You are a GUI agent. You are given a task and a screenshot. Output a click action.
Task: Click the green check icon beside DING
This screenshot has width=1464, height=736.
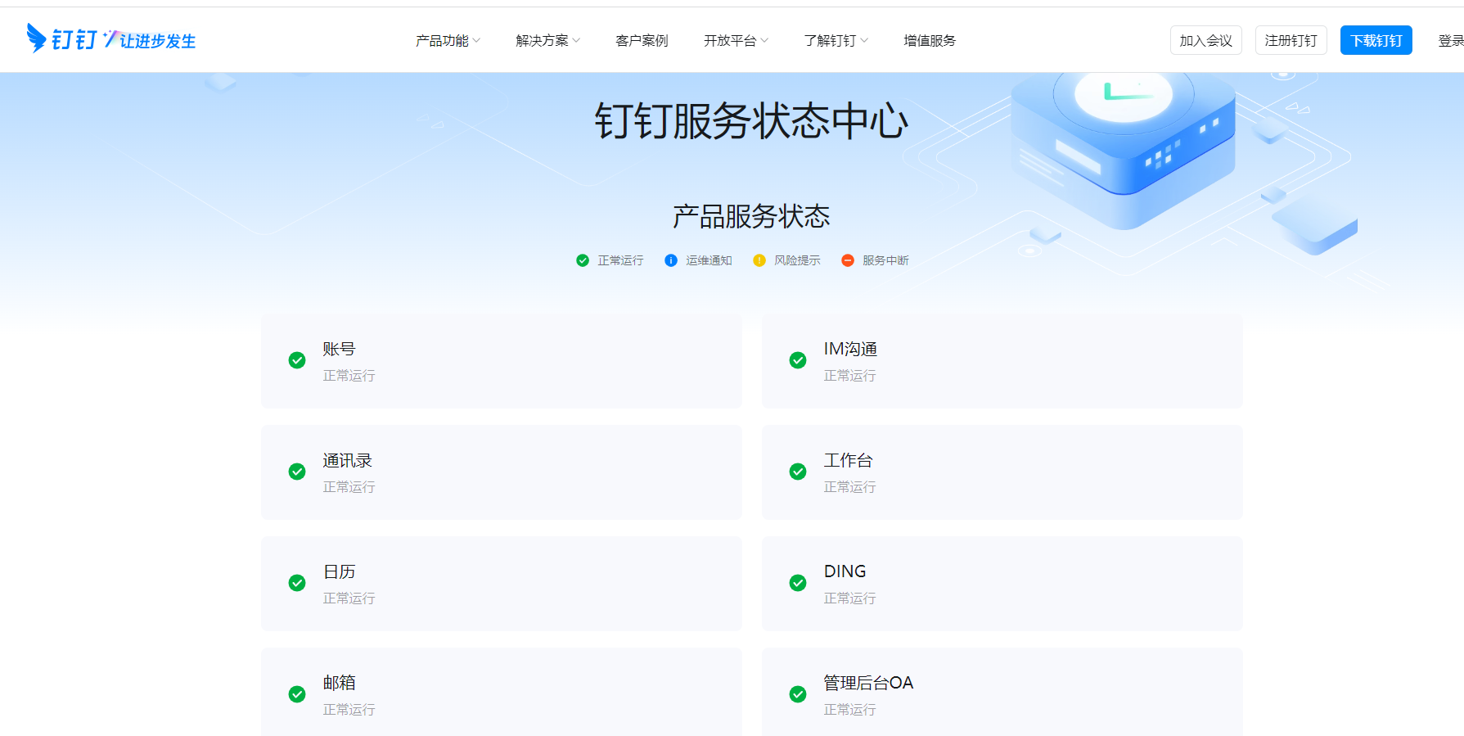click(x=798, y=583)
